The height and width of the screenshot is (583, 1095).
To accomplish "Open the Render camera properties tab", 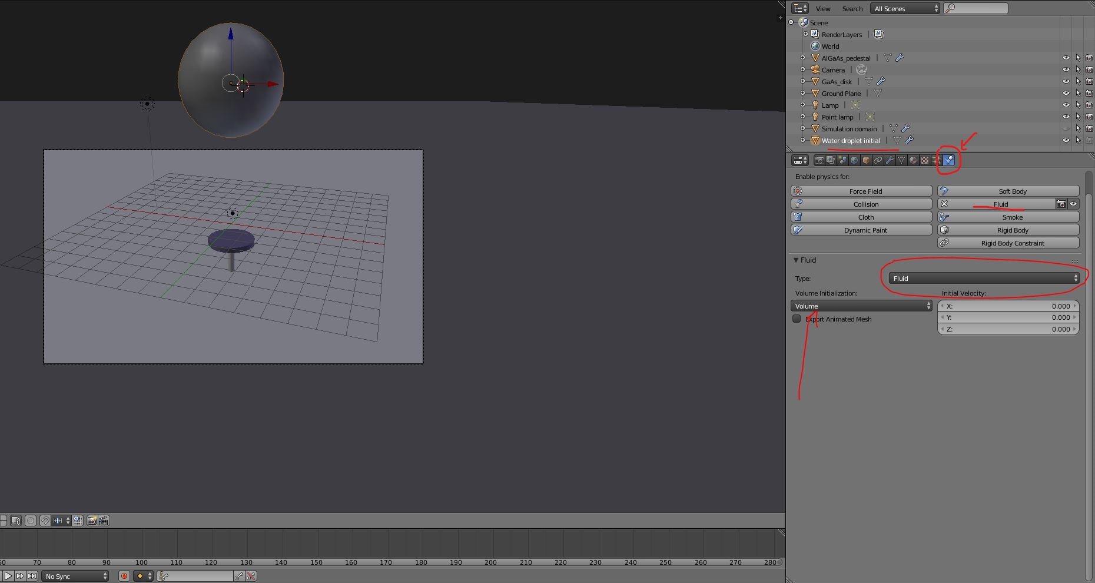I will tap(819, 160).
